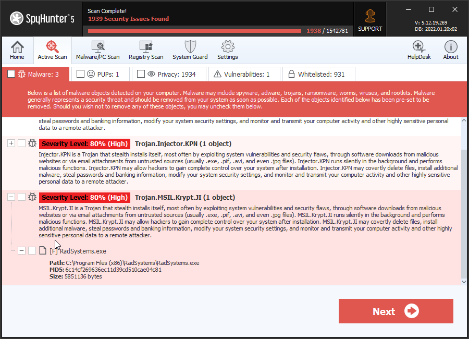The image size is (469, 339).
Task: Collapse the Trojan.MSIL.Krypt.JI entry
Action: 11,197
